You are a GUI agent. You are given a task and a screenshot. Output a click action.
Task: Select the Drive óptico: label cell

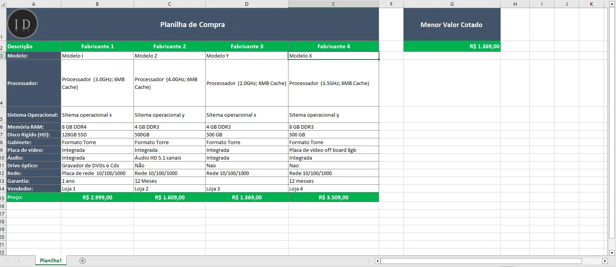[x=34, y=165]
